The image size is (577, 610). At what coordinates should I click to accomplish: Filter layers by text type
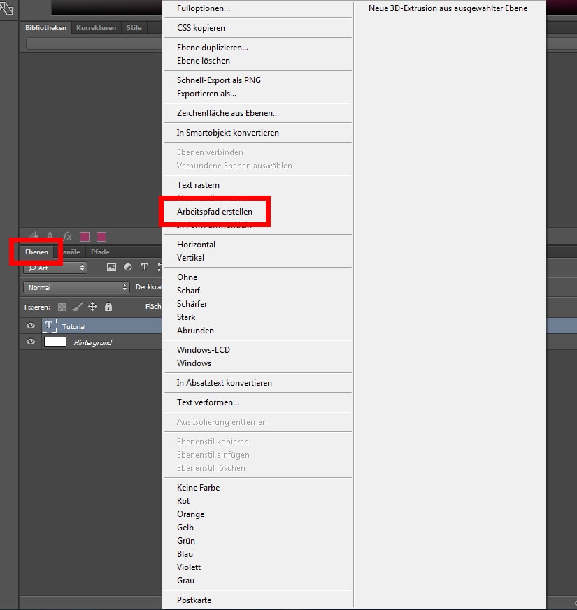[x=145, y=268]
